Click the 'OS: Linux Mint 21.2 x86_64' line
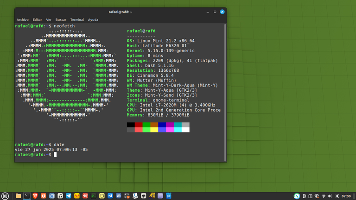 click(x=161, y=41)
